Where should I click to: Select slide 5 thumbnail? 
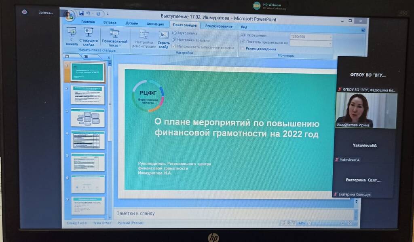pos(88,162)
